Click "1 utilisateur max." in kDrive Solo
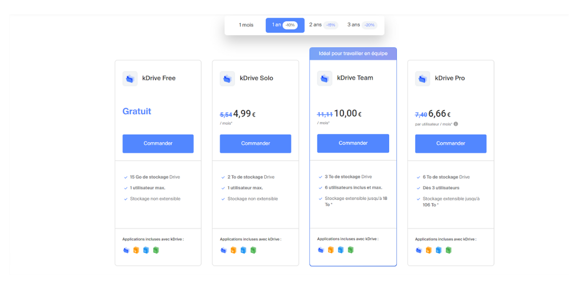 click(245, 188)
